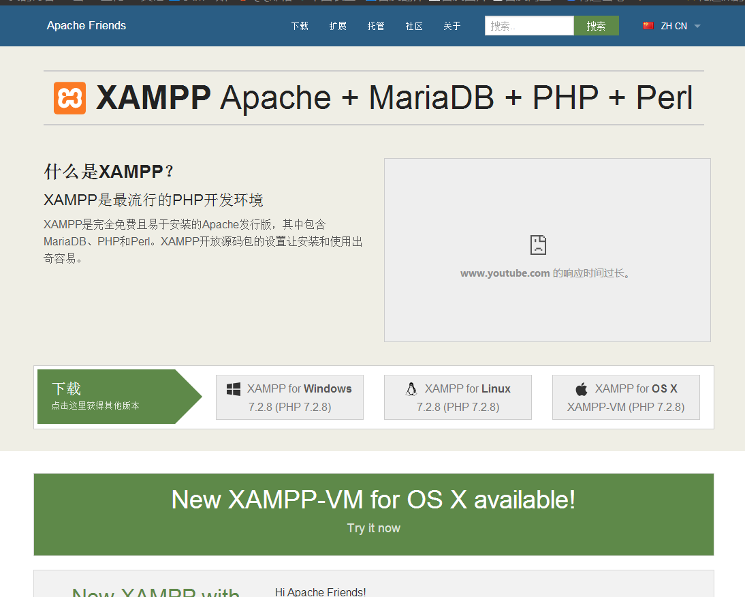This screenshot has height=597, width=745.
Task: Open the 社区 navigation menu
Action: pos(414,26)
